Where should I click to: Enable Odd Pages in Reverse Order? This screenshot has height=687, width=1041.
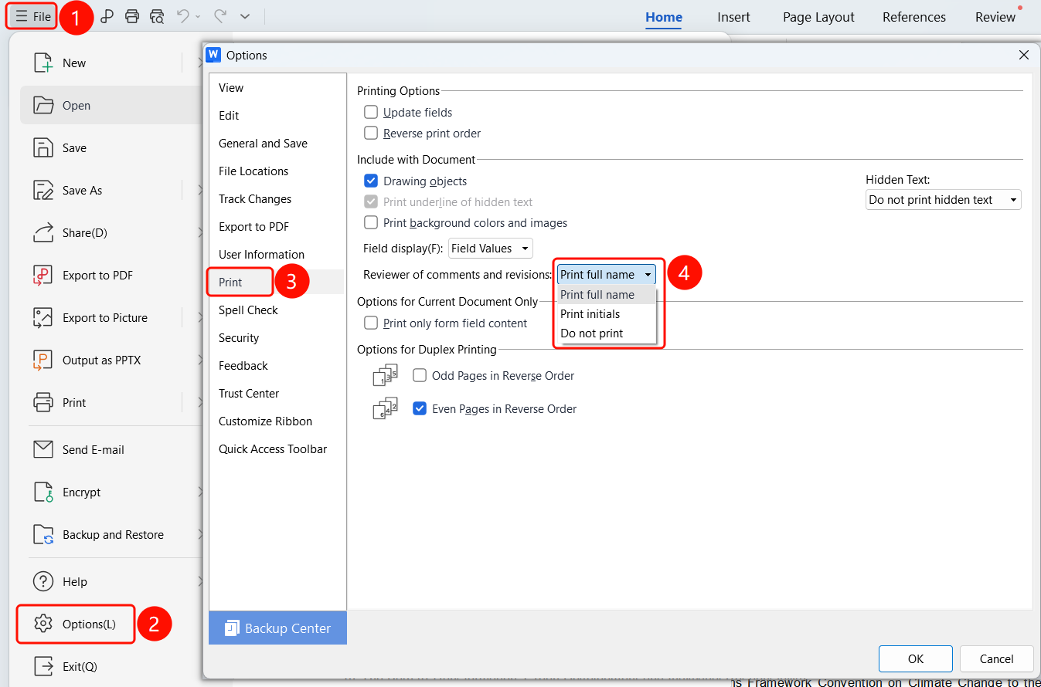[x=420, y=376]
